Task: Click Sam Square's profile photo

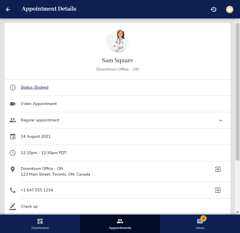Action: pos(118,41)
